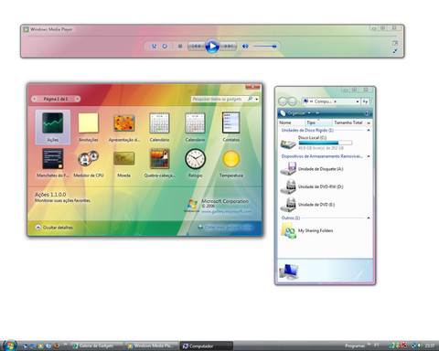Image resolution: width=439 pixels, height=351 pixels.
Task: Open the Organizar menu
Action: coord(295,113)
